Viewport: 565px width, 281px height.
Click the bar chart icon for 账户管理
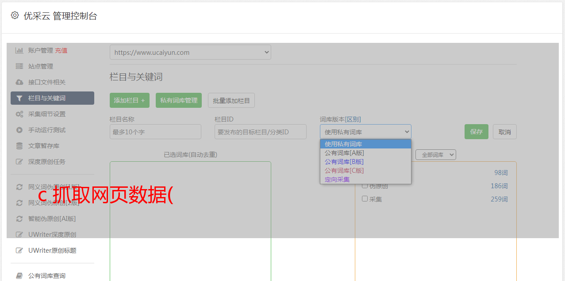(x=19, y=50)
